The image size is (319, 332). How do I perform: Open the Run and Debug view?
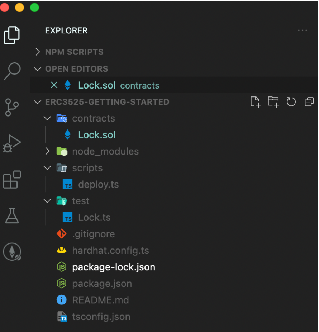(12, 143)
